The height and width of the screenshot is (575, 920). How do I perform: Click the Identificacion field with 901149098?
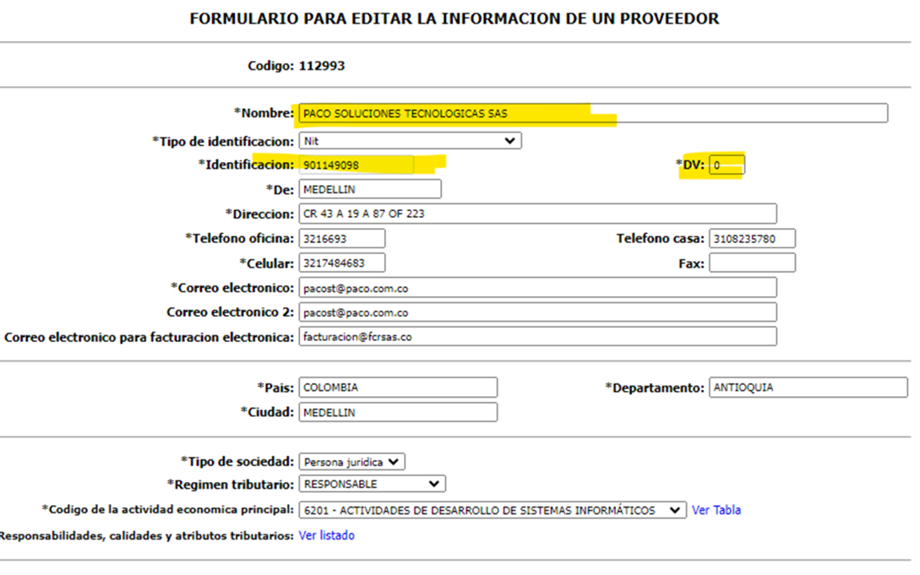point(357,165)
